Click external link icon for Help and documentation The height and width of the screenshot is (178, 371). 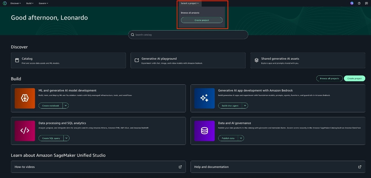(360, 167)
